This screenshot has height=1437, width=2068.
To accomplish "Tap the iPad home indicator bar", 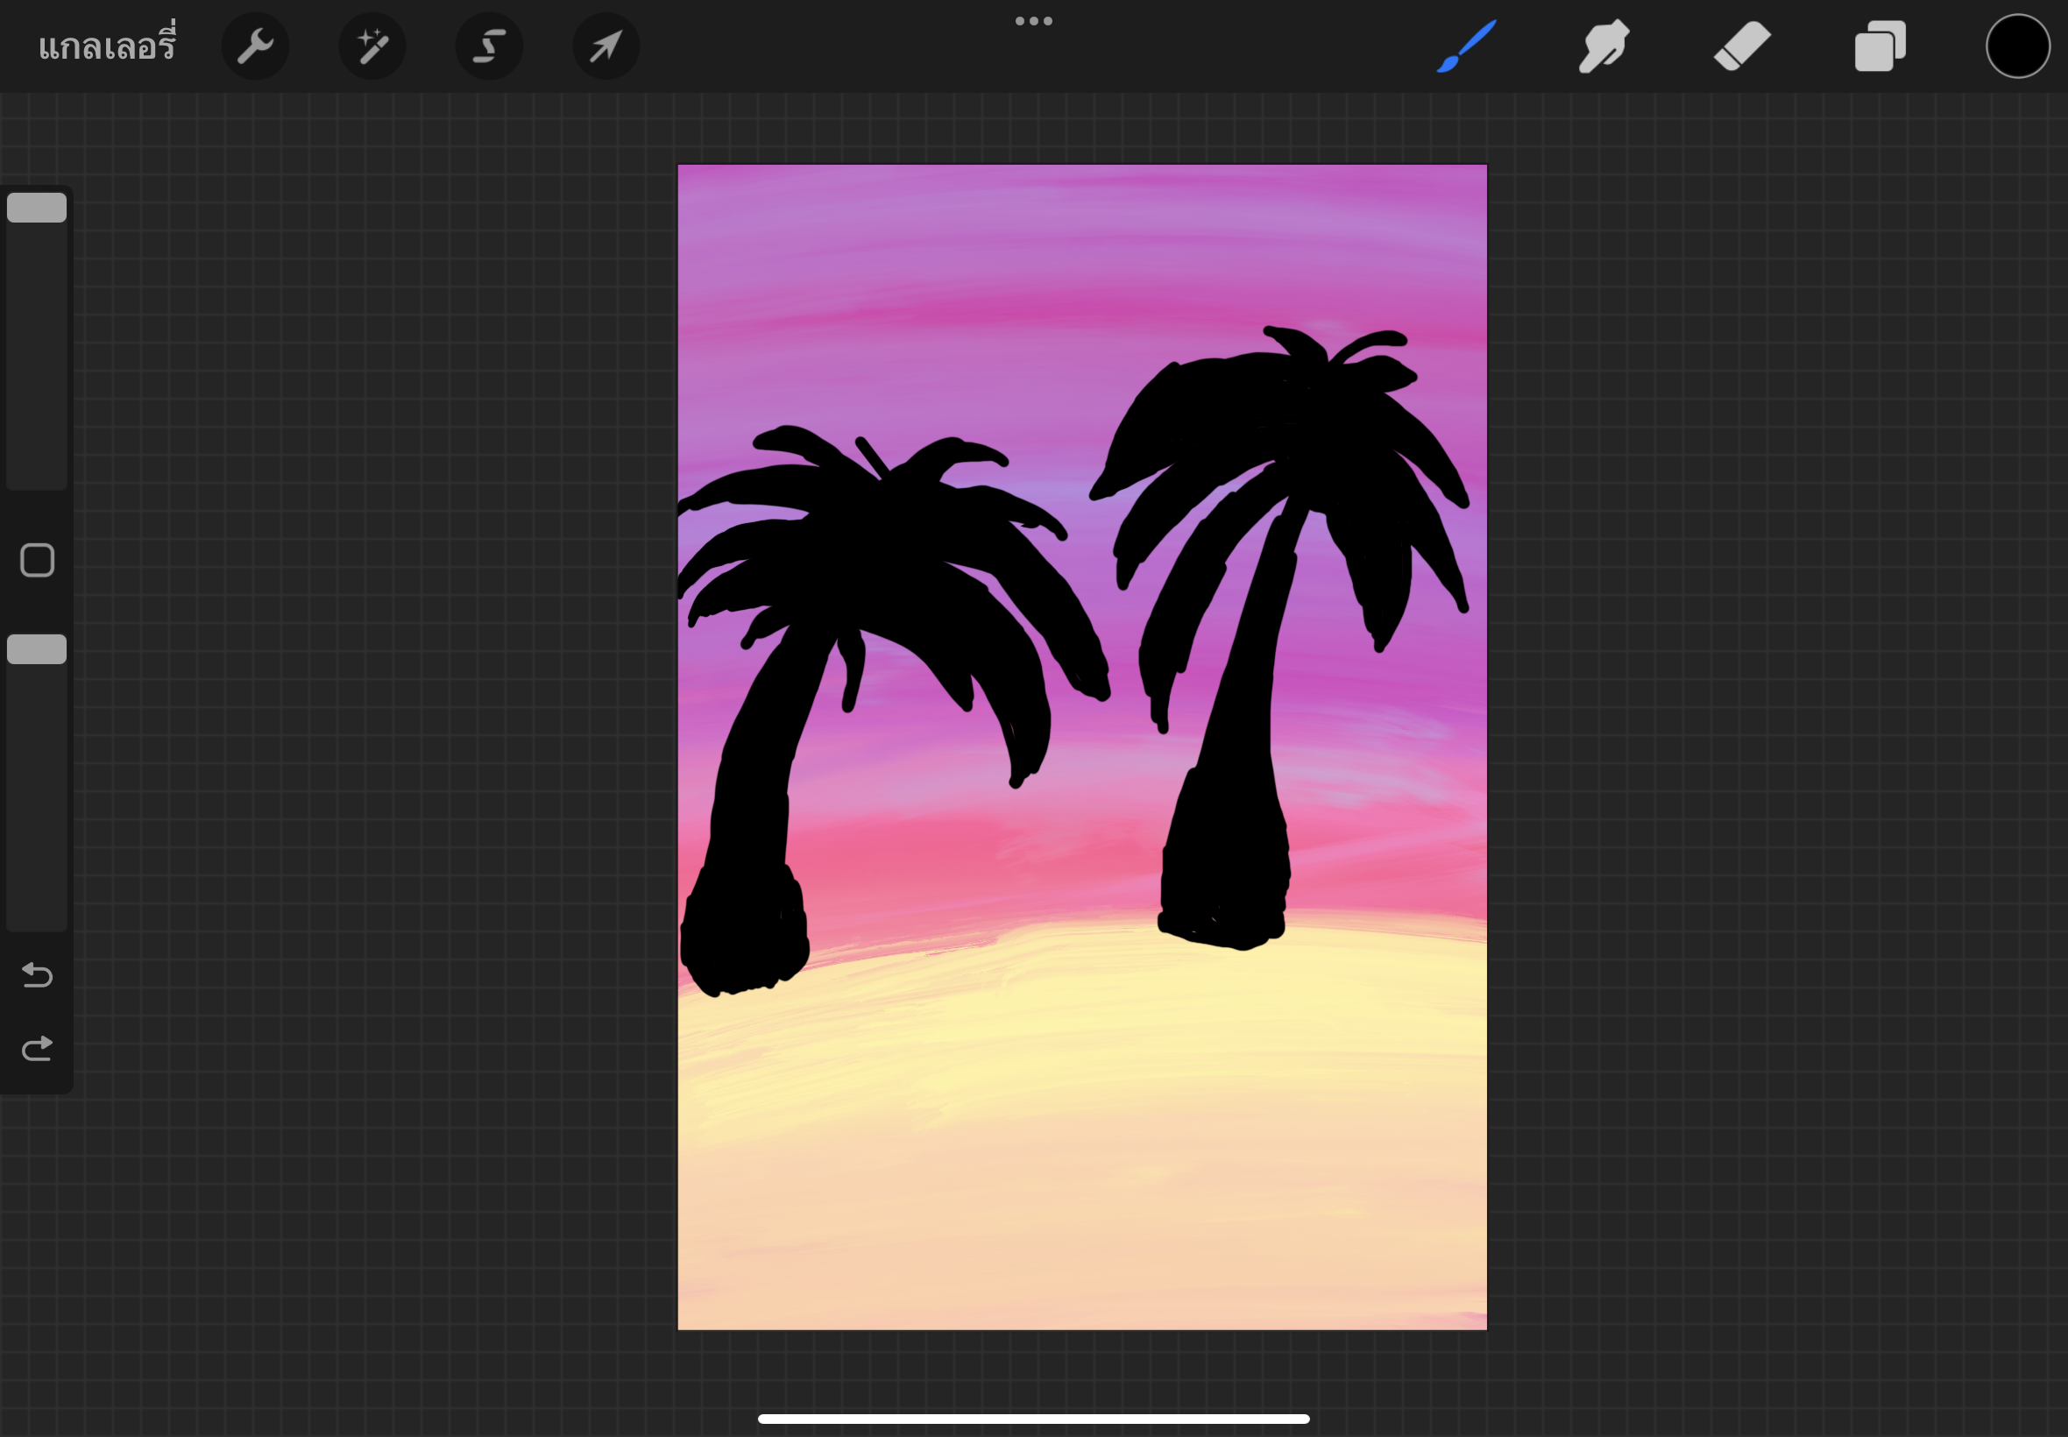I will [1033, 1419].
